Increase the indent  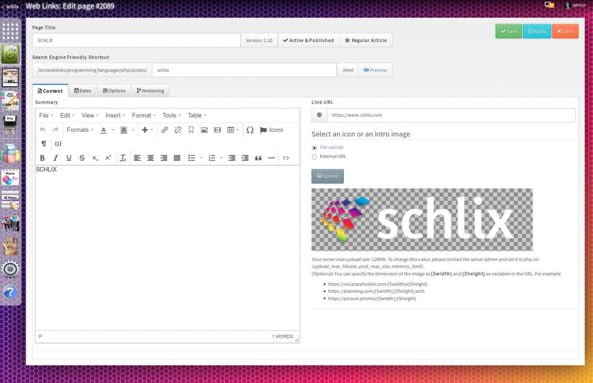pyautogui.click(x=245, y=158)
